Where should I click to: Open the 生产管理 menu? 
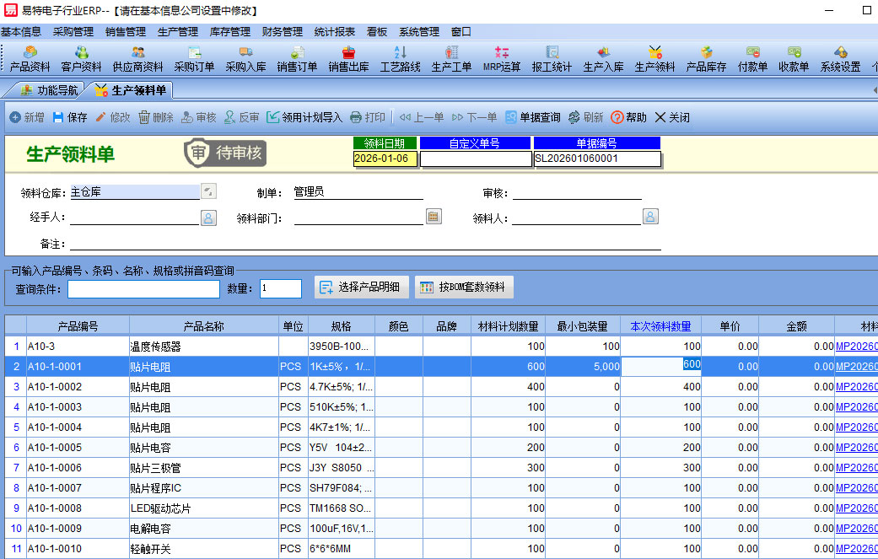[x=177, y=32]
